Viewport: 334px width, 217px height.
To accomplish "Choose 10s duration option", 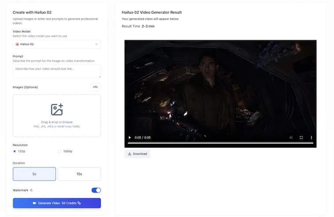I will (79, 174).
